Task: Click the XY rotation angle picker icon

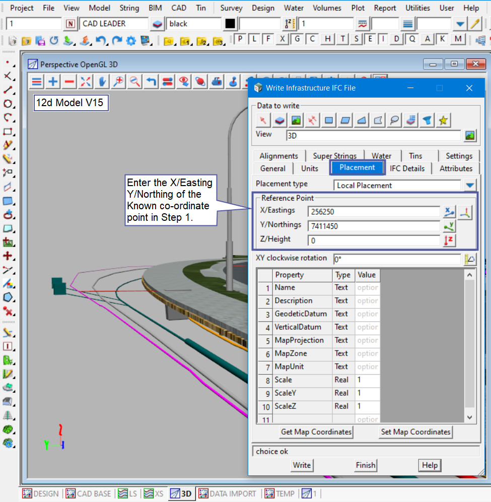Action: [470, 259]
